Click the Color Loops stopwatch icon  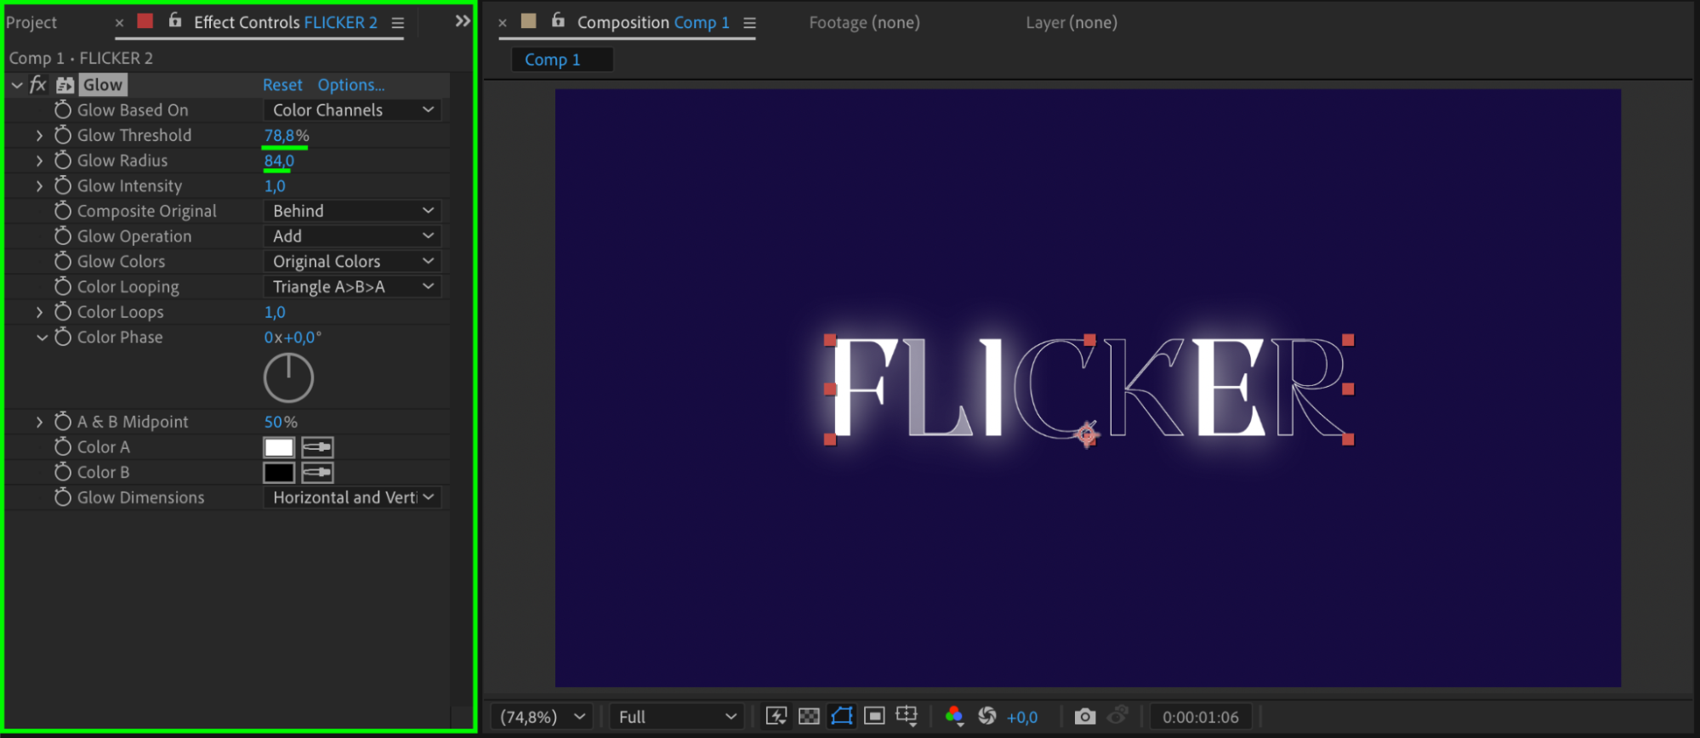click(x=63, y=311)
